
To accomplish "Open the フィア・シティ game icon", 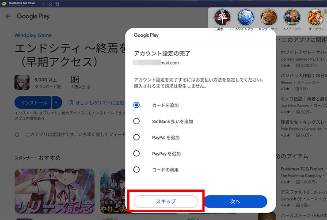I will (x=292, y=18).
